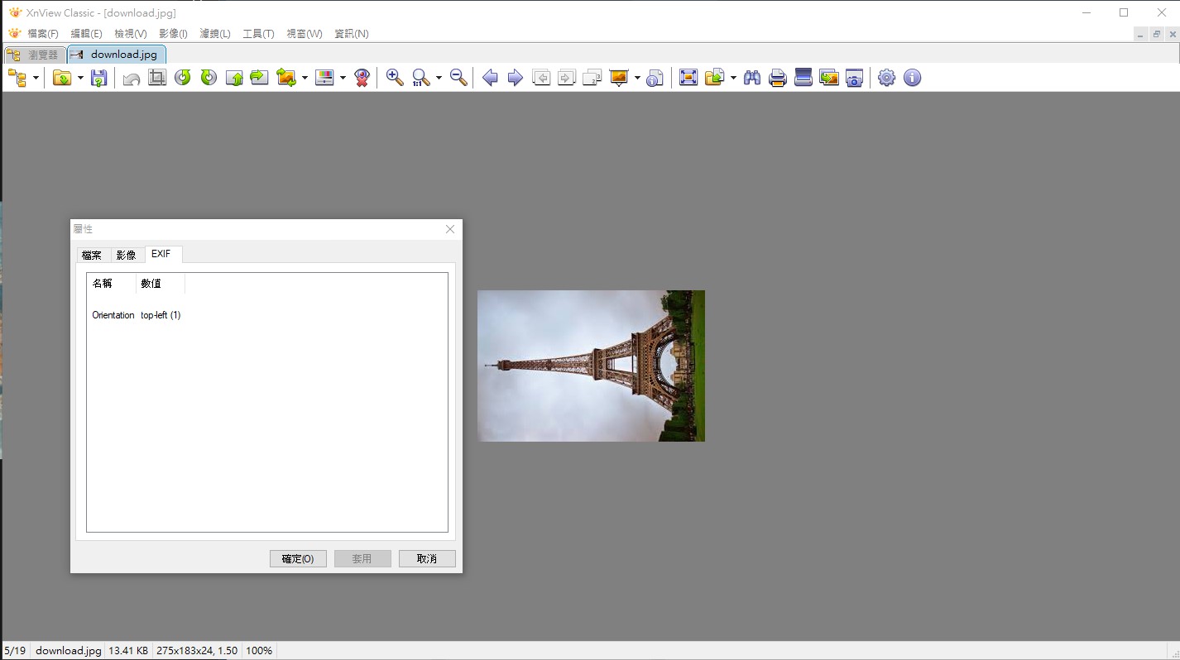This screenshot has height=660, width=1180.
Task: Print the image with the printer icon
Action: pyautogui.click(x=778, y=78)
